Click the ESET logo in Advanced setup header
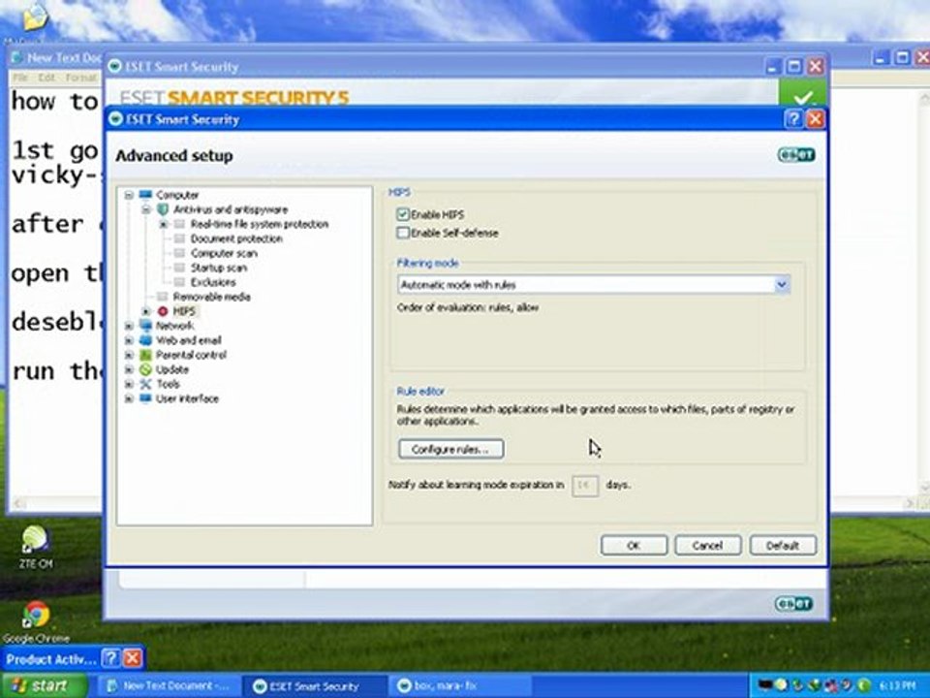The height and width of the screenshot is (698, 930). click(796, 155)
